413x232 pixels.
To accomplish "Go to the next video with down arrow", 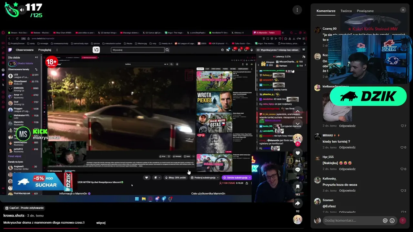I will pyautogui.click(x=297, y=124).
